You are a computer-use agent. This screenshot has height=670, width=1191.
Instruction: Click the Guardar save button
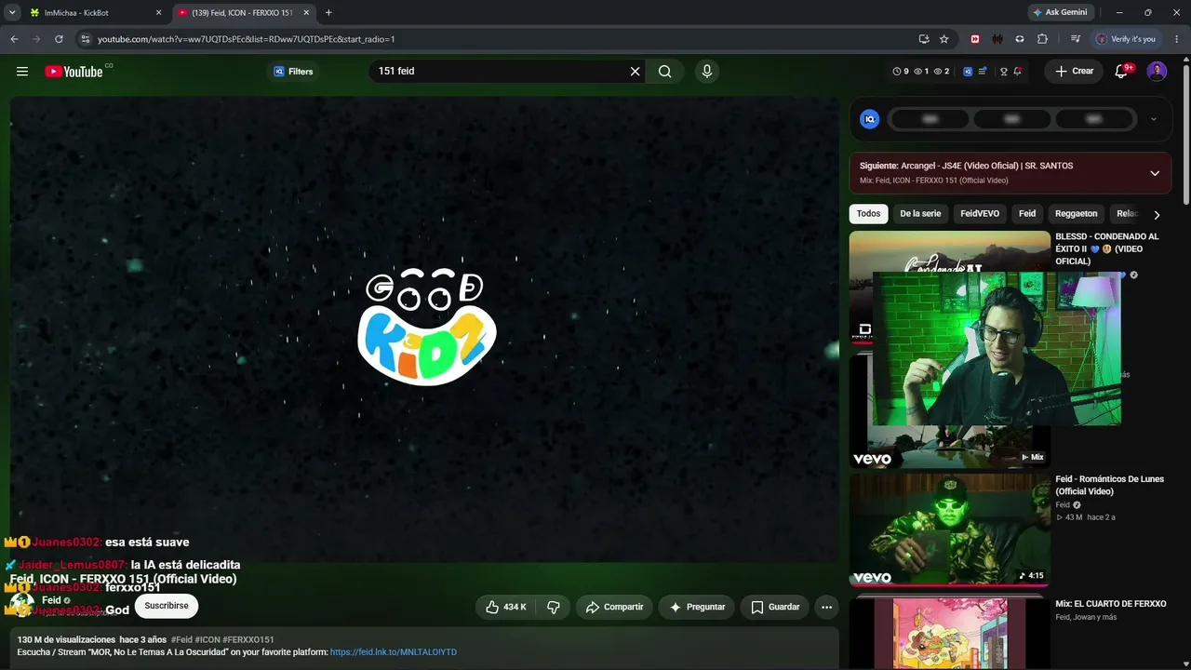pos(775,607)
